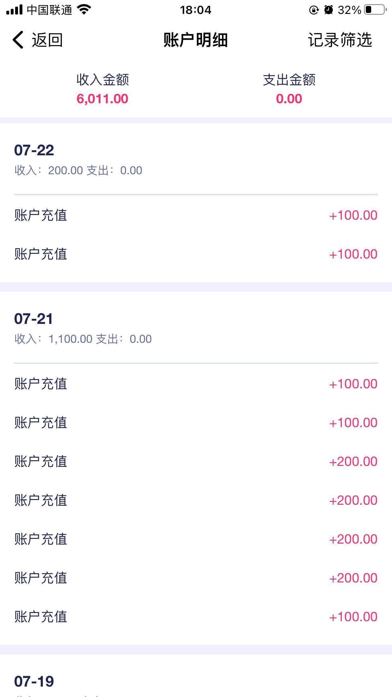Tap the 07-21 收入 1,100.00 summary line
Screen dimensions: 392x697
83,339
